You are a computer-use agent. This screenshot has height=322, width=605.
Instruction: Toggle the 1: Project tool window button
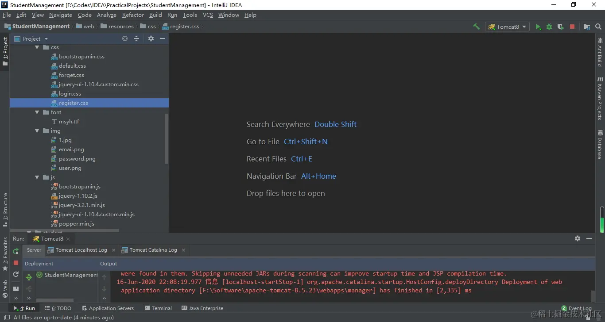[5, 51]
